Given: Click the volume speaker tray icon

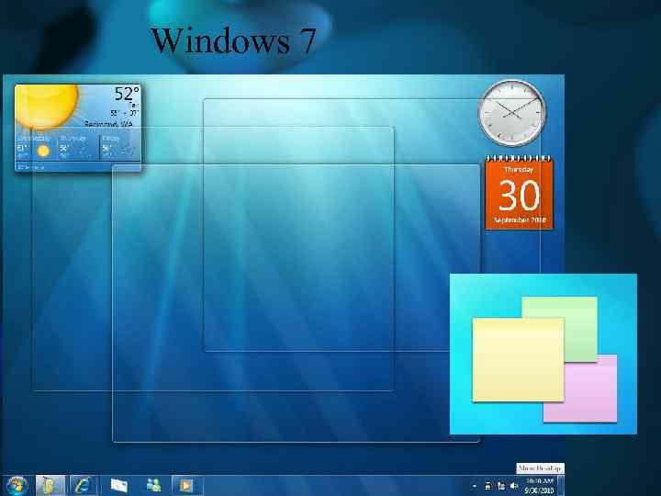Looking at the screenshot, I should pos(514,486).
